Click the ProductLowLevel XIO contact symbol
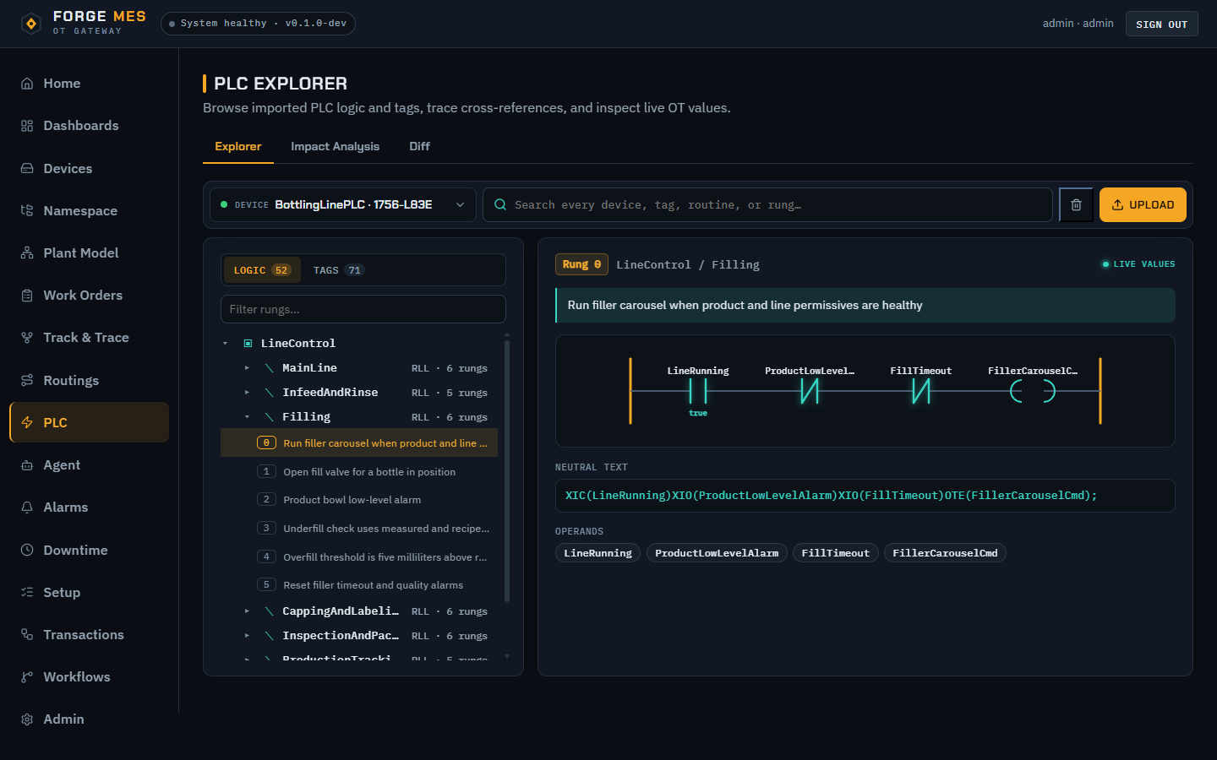 (810, 391)
